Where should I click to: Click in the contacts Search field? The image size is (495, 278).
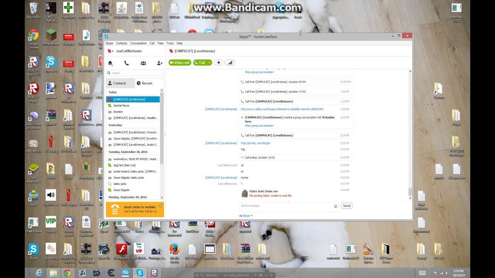[x=135, y=73]
